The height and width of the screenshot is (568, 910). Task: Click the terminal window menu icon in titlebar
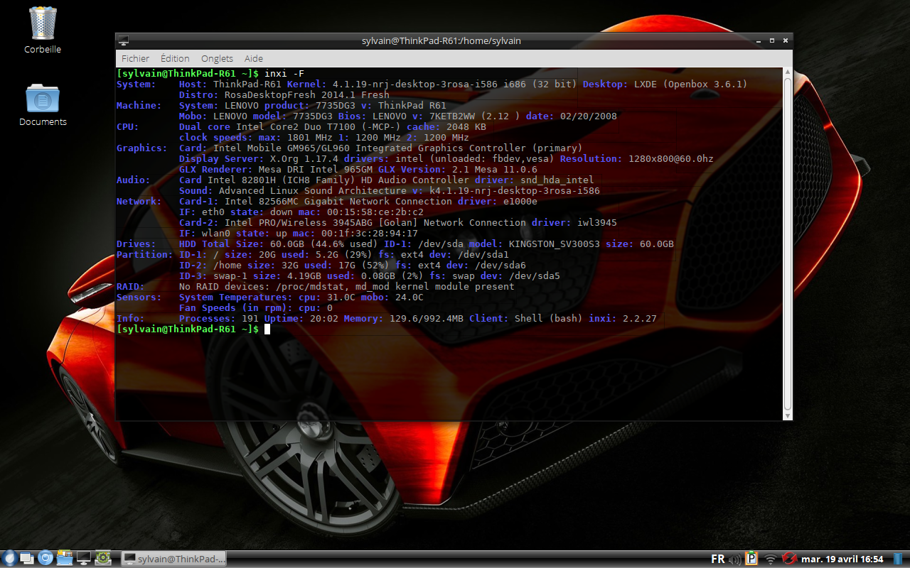124,41
